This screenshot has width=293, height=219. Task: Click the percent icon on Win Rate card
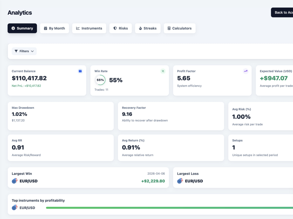click(x=163, y=71)
